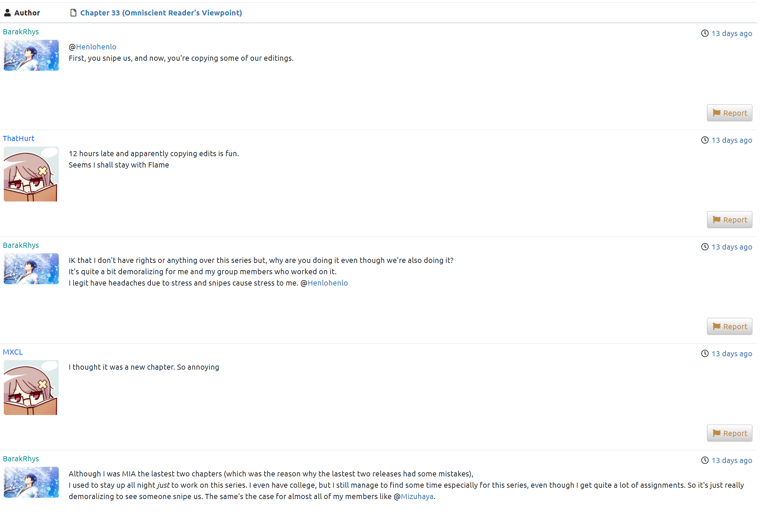Click the Author person icon in header

click(8, 13)
